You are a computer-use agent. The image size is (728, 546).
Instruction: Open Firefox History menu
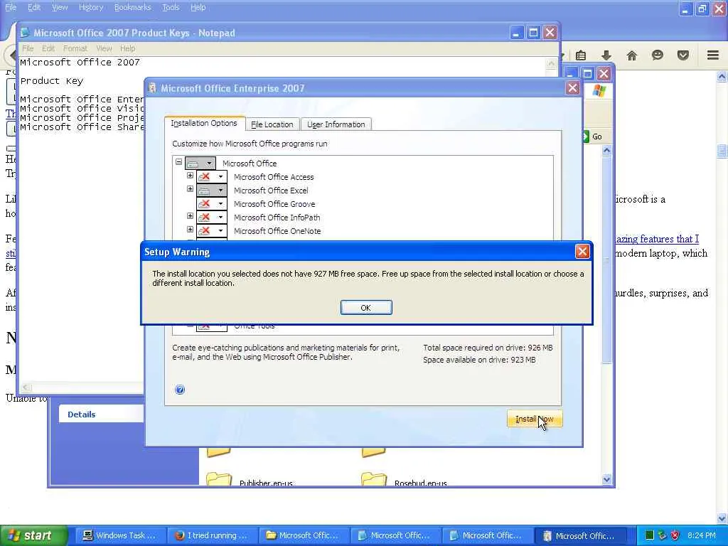90,7
